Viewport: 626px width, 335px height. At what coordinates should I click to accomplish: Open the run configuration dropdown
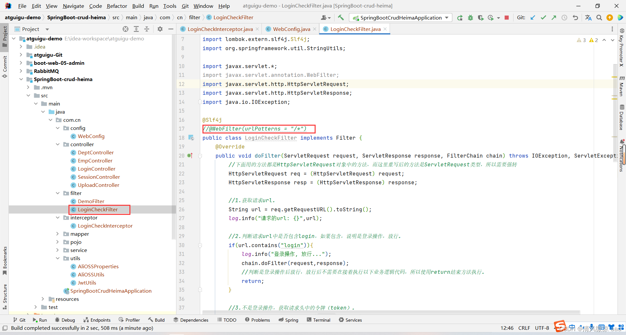point(400,18)
